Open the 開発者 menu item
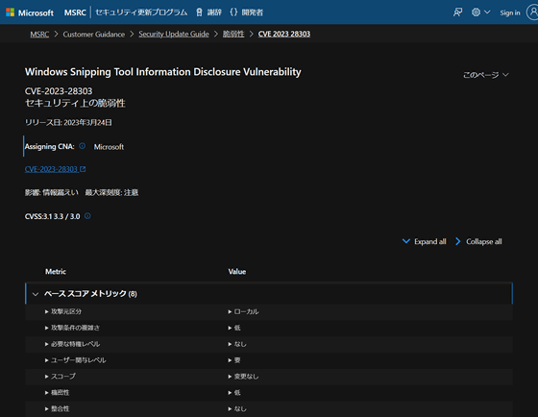This screenshot has width=538, height=417. tap(252, 12)
